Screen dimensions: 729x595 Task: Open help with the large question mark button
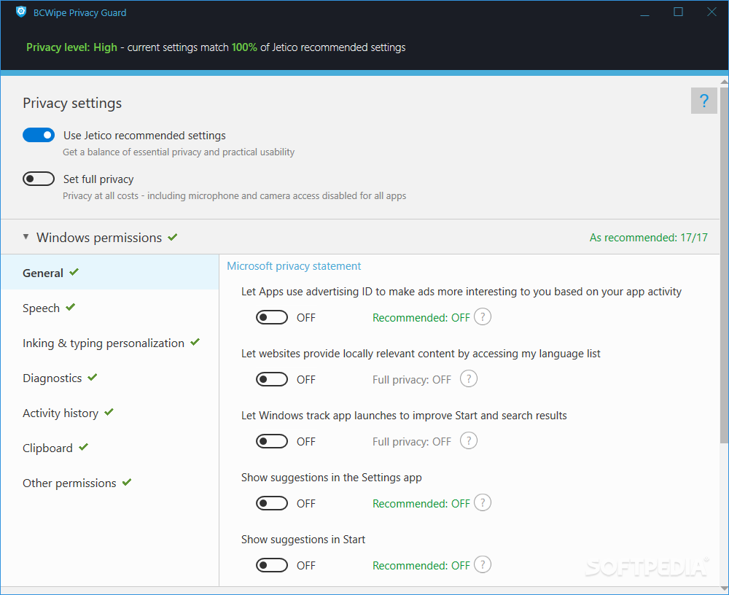704,101
